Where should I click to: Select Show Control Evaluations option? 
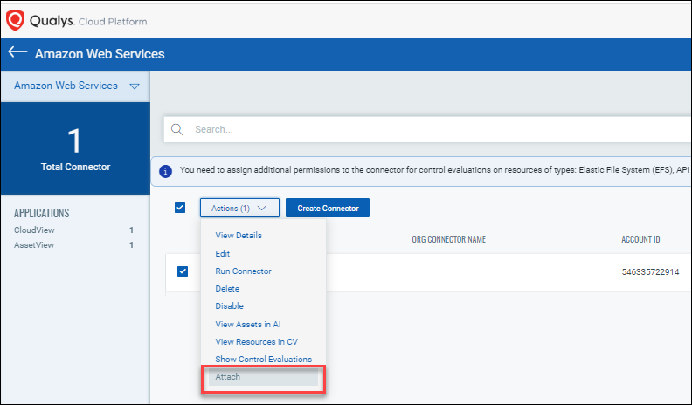[263, 360]
